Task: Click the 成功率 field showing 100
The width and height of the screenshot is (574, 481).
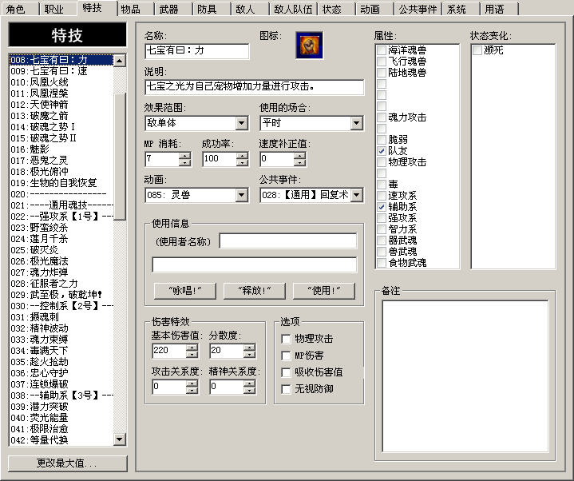Action: tap(220, 159)
